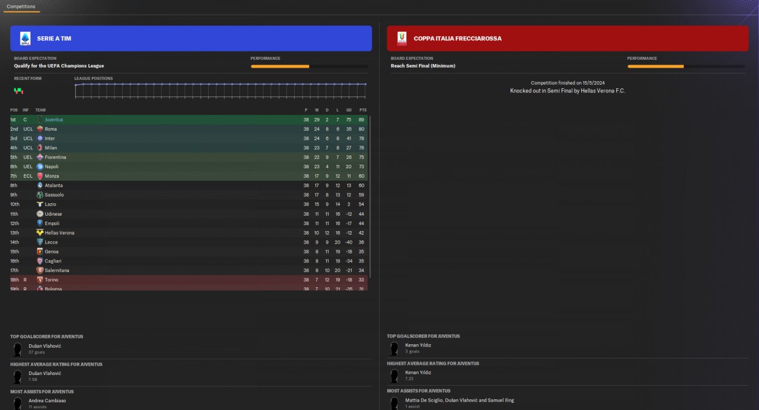Click the Genoa club badge
The height and width of the screenshot is (410, 759).
click(40, 252)
